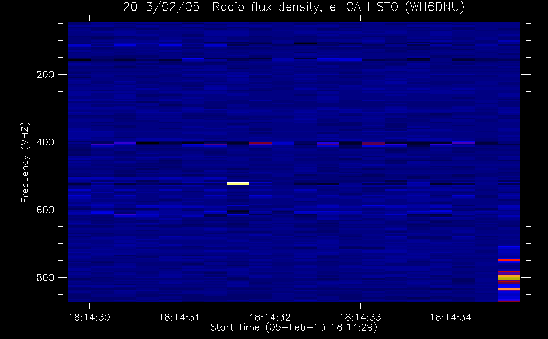Click the 18:14:34 time tick label

click(x=451, y=318)
